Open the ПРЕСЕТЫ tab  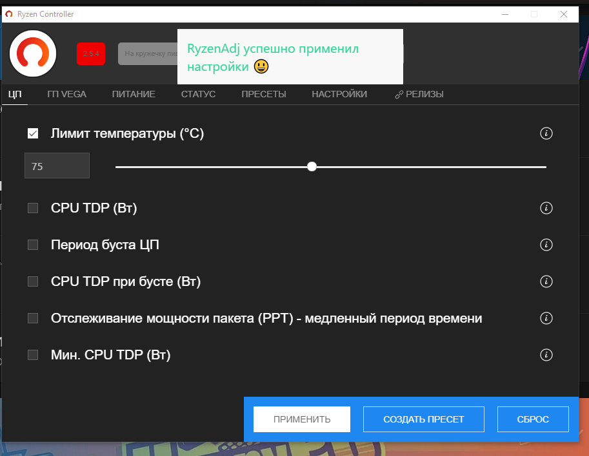click(x=263, y=94)
